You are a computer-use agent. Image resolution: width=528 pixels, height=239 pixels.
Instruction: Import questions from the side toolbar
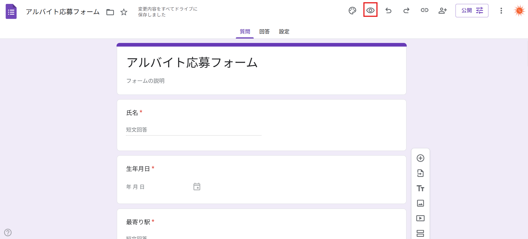pos(420,173)
